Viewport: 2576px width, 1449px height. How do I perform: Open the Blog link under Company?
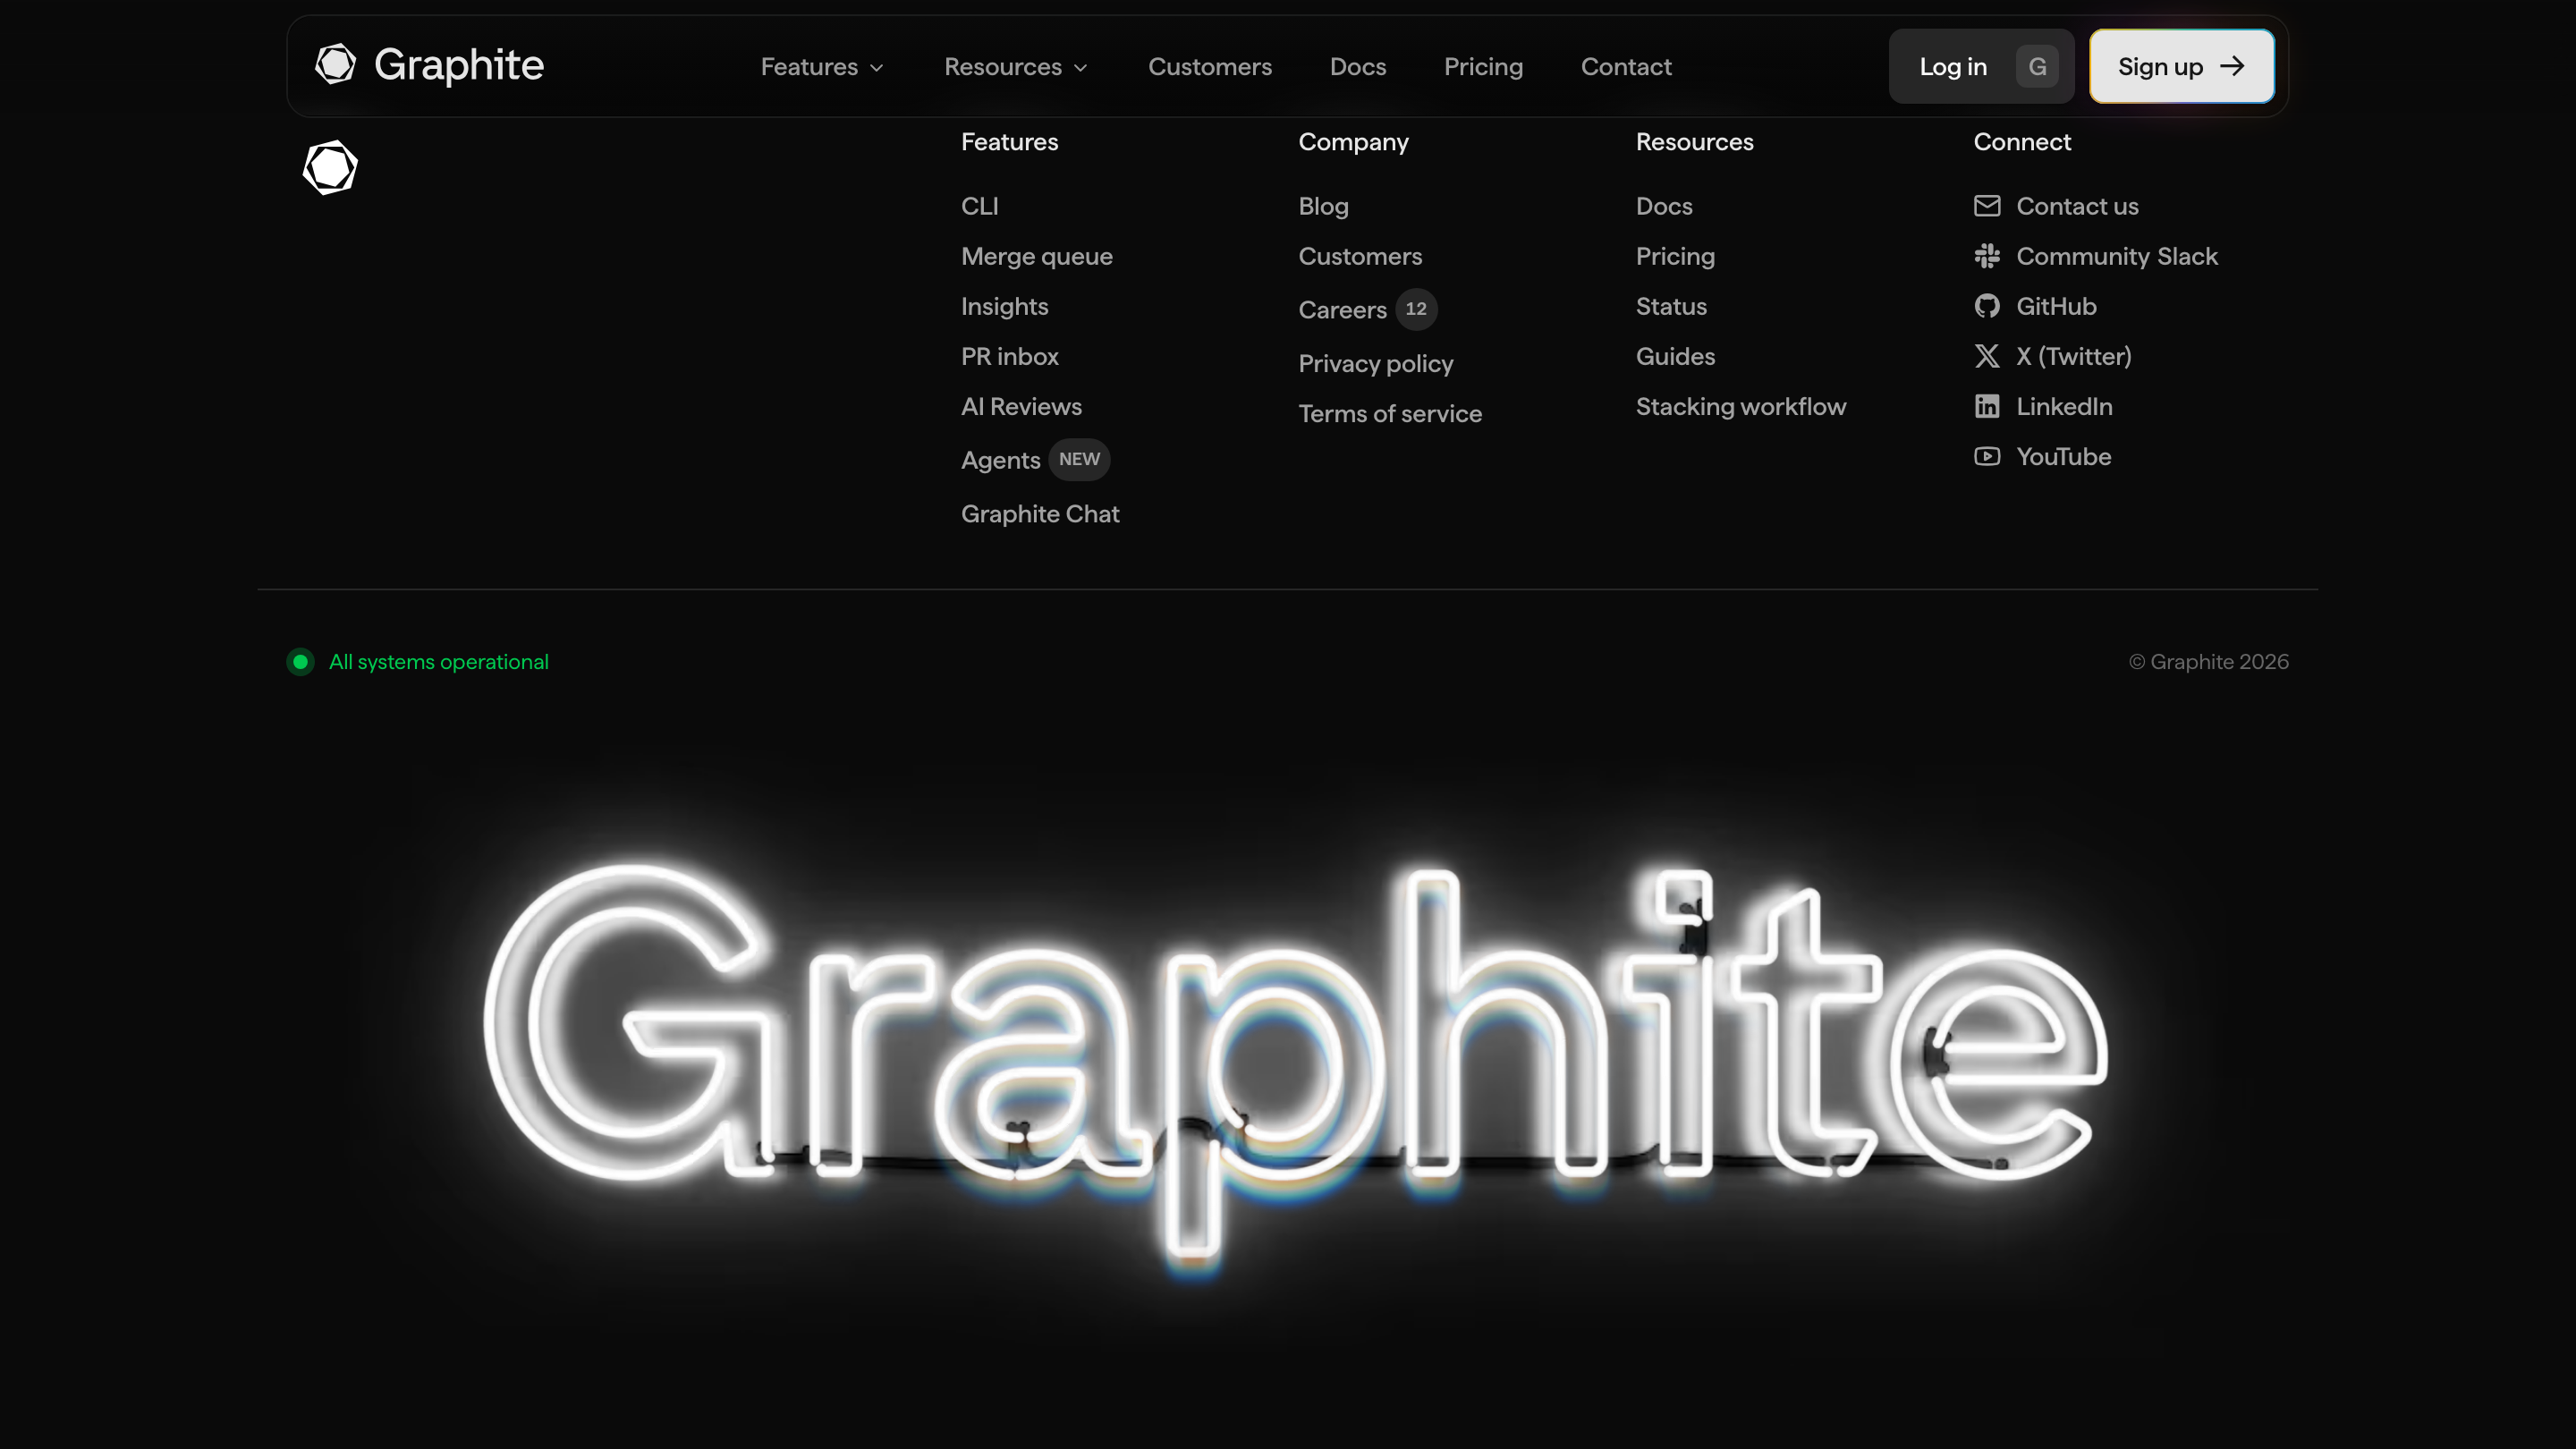pos(1324,206)
